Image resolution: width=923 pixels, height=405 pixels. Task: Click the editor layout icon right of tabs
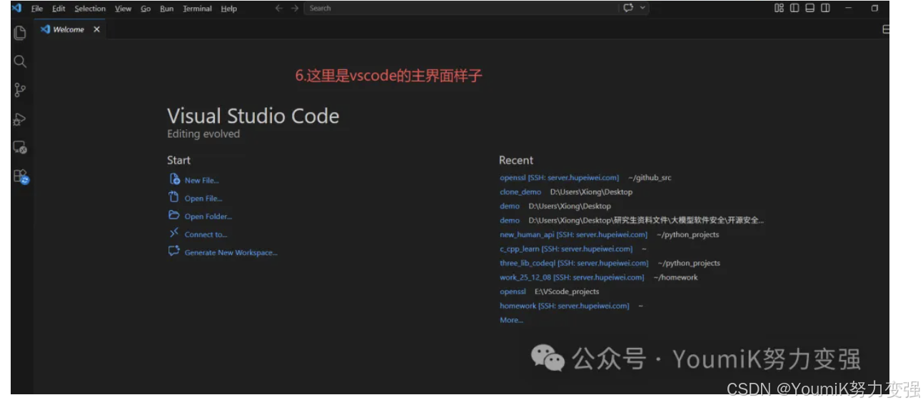pos(885,29)
